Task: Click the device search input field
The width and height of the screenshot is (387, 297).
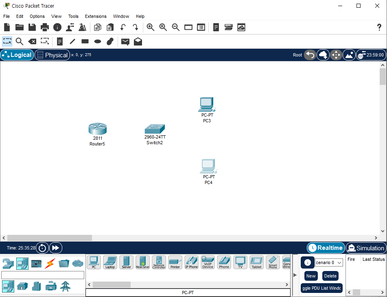Action: coord(43,275)
